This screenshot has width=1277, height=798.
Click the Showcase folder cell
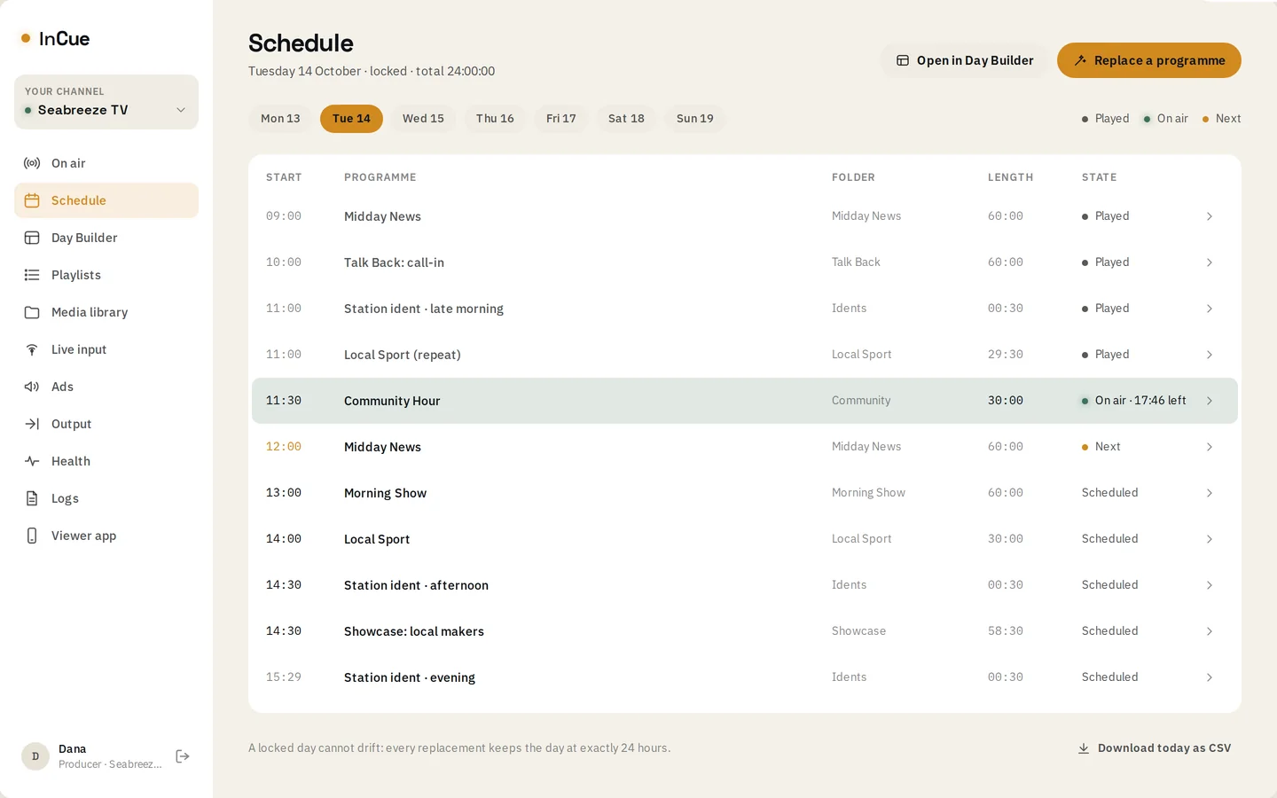click(x=858, y=631)
